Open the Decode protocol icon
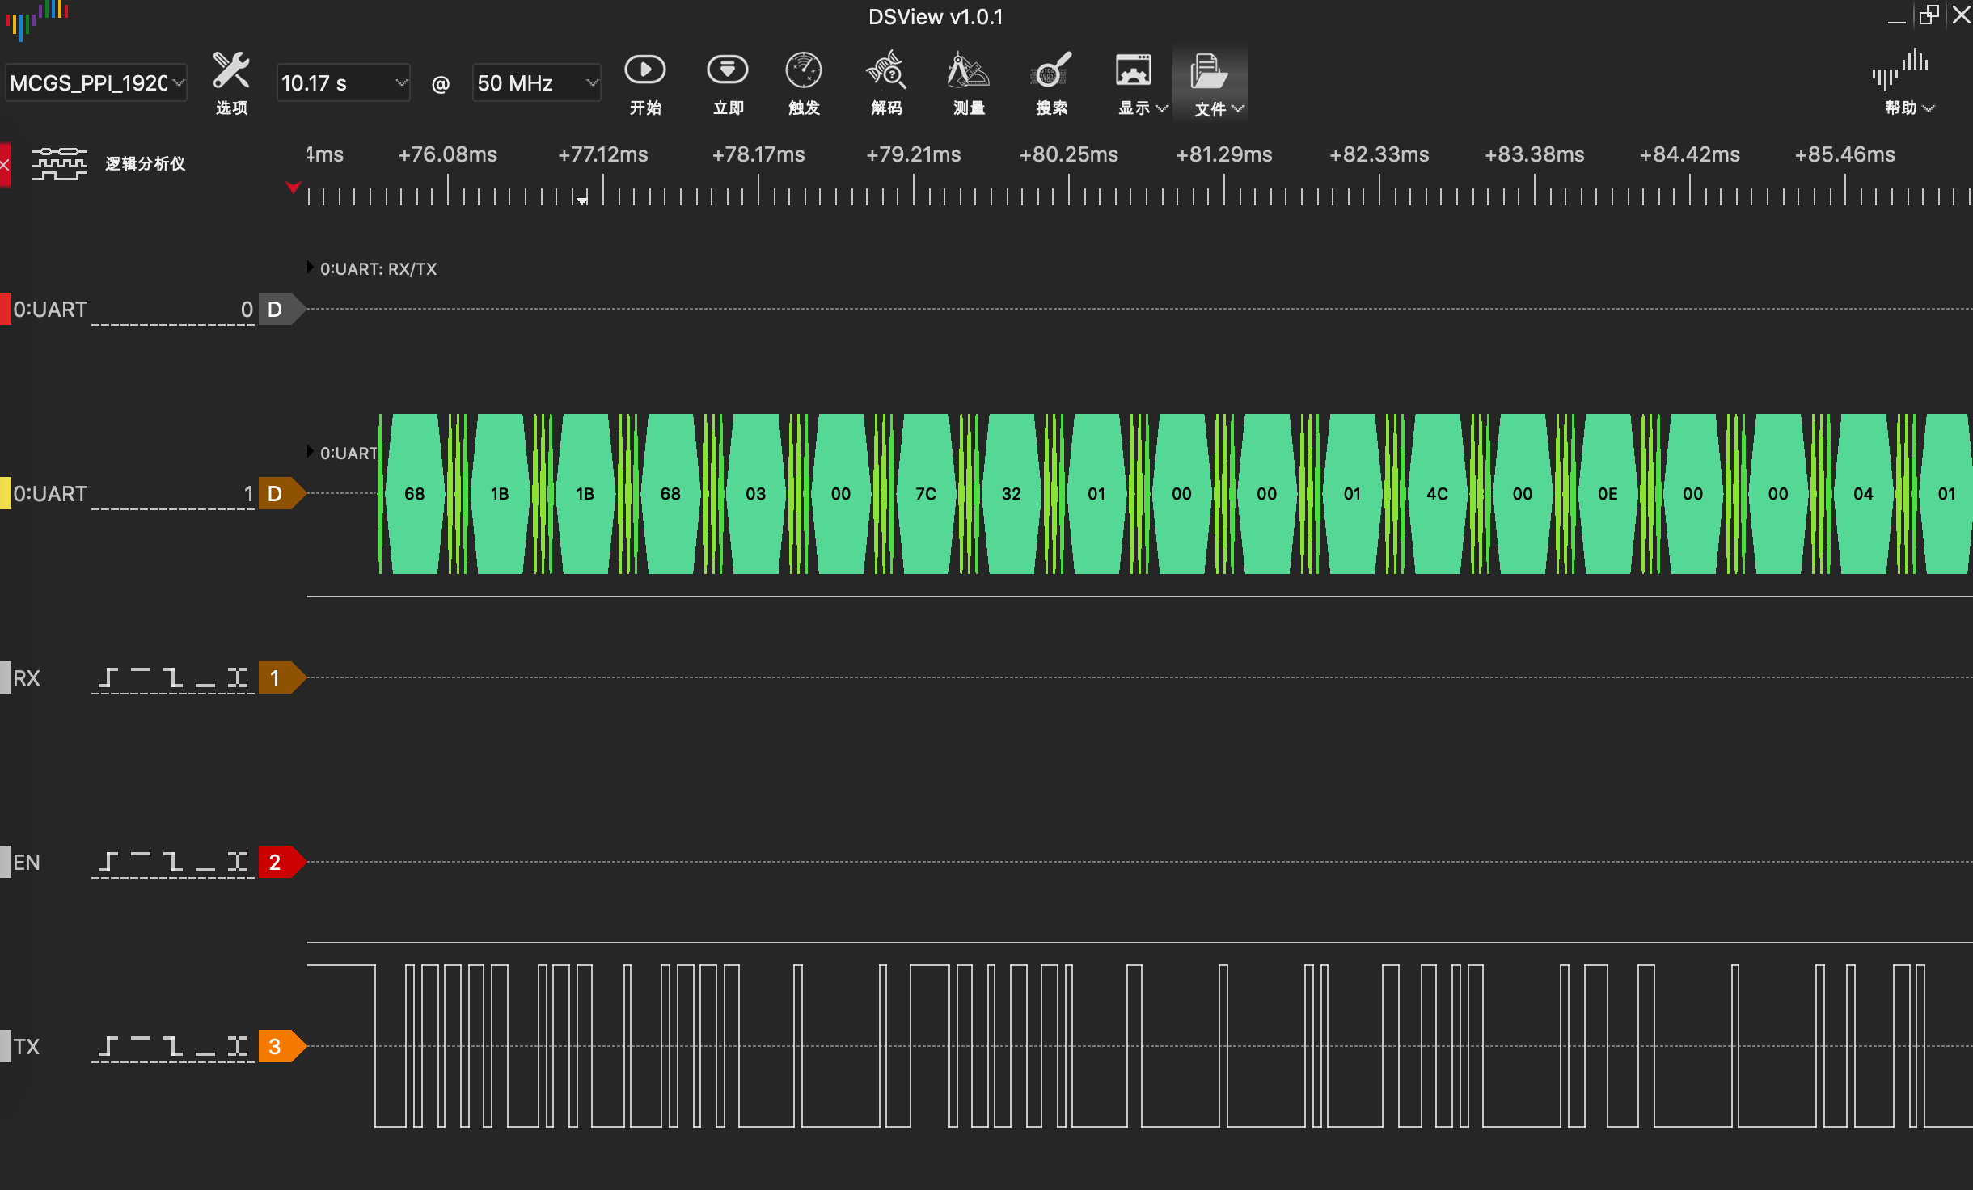The height and width of the screenshot is (1190, 1973). coord(886,71)
